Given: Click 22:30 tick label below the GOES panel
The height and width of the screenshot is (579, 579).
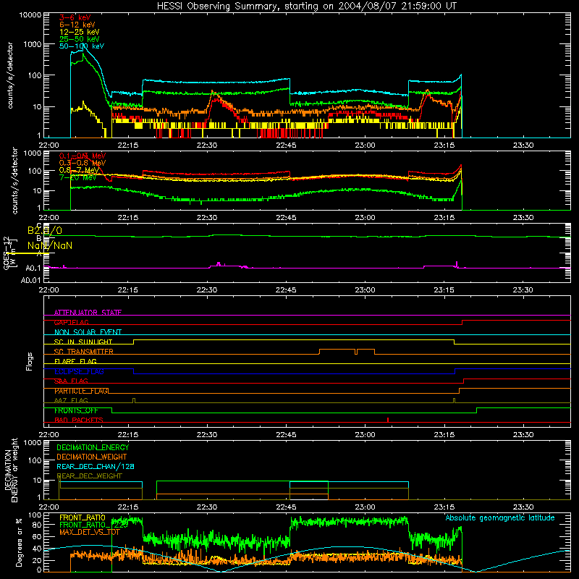Looking at the screenshot, I should pyautogui.click(x=207, y=290).
